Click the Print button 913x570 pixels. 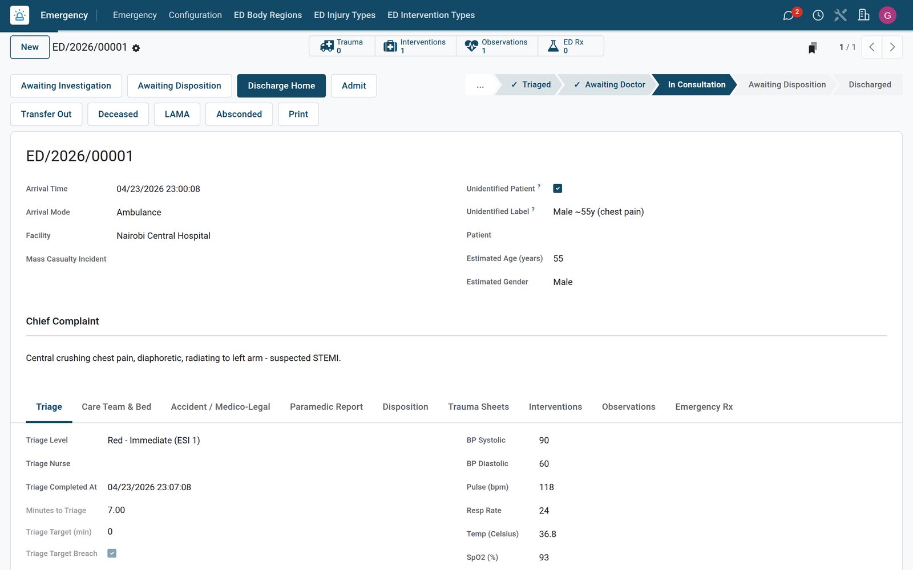(298, 114)
